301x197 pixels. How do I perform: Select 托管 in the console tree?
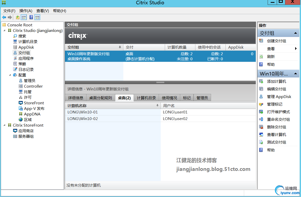tap(28, 92)
